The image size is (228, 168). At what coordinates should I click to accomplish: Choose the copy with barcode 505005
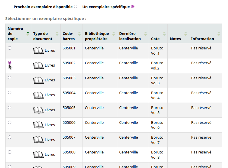(10, 108)
